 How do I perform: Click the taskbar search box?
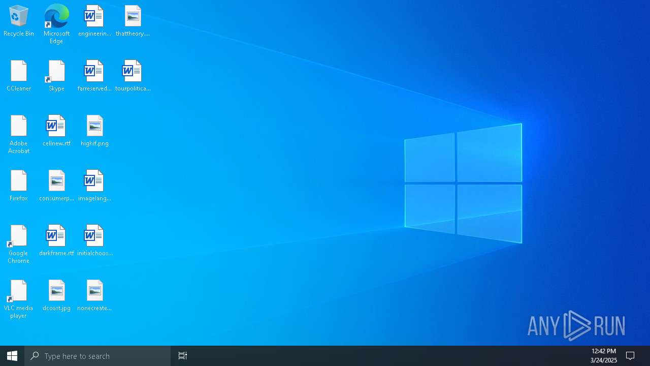97,356
